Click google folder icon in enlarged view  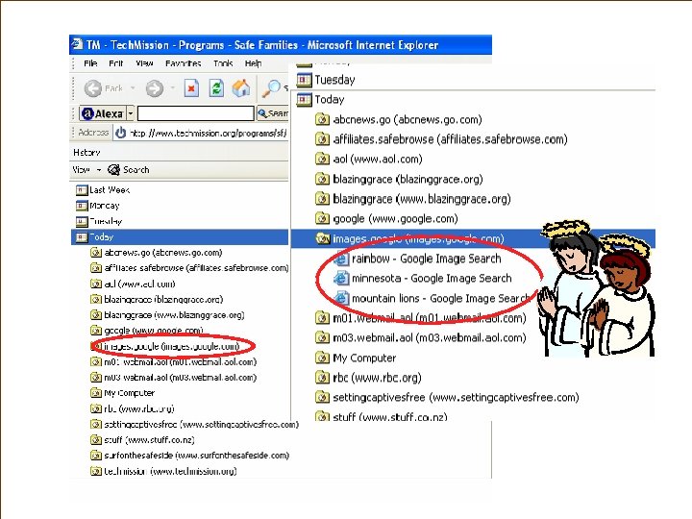click(322, 219)
